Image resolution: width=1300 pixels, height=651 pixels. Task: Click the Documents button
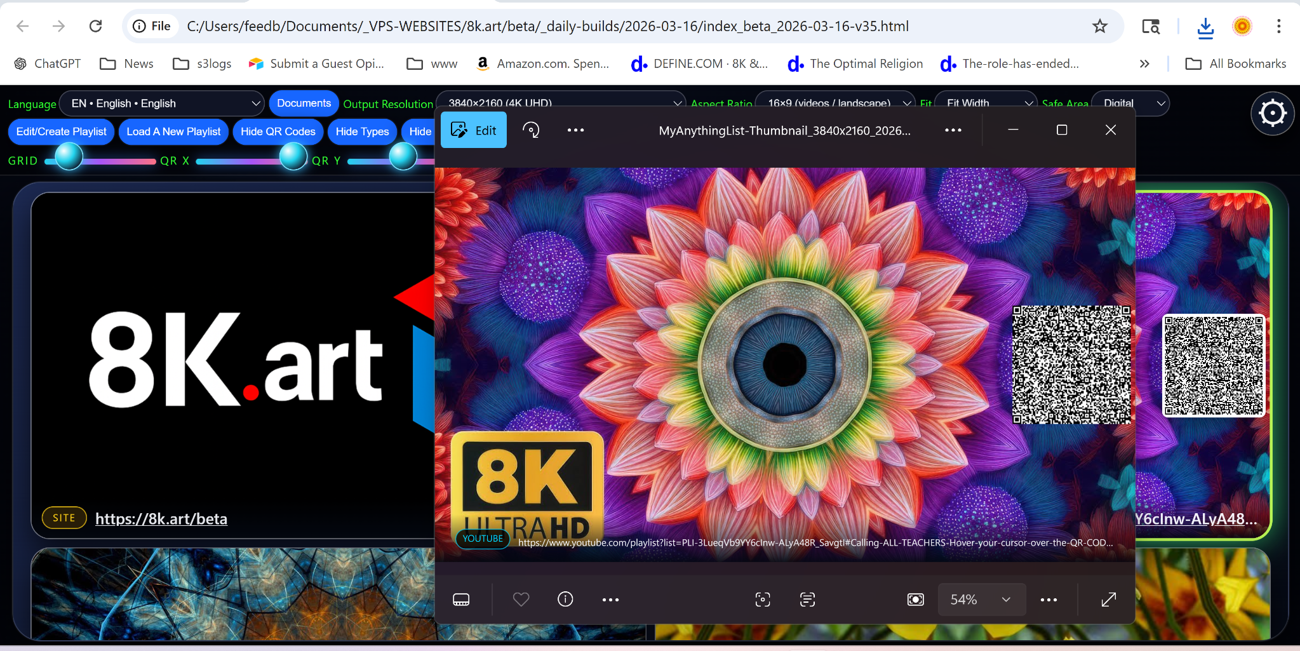[304, 104]
